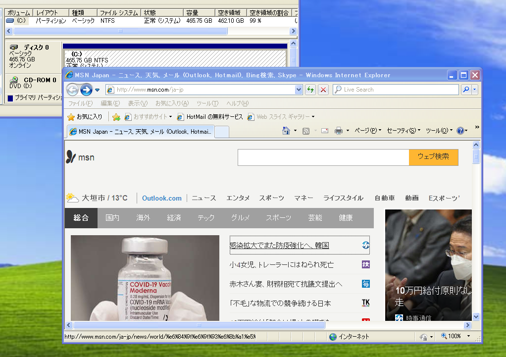This screenshot has height=357, width=506.
Task: Open the 編集(E) menu
Action: tap(110, 103)
